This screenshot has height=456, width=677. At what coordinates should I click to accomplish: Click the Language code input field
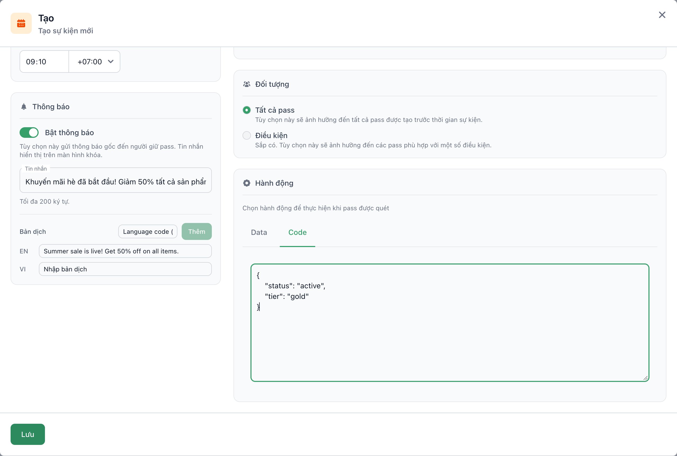click(148, 231)
